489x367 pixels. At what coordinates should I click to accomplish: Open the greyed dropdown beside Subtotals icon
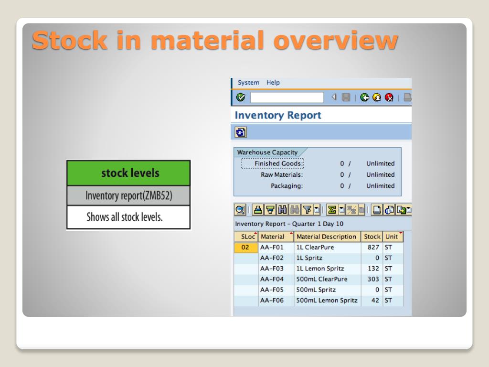[361, 210]
